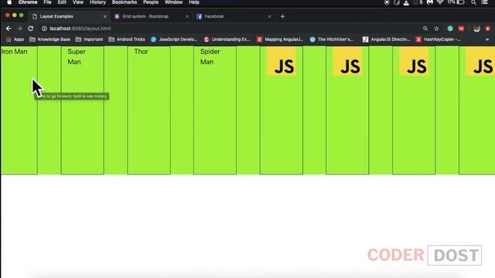Click the screen recording menu bar icon
Screen dimensions: 495x278
click(387, 2)
